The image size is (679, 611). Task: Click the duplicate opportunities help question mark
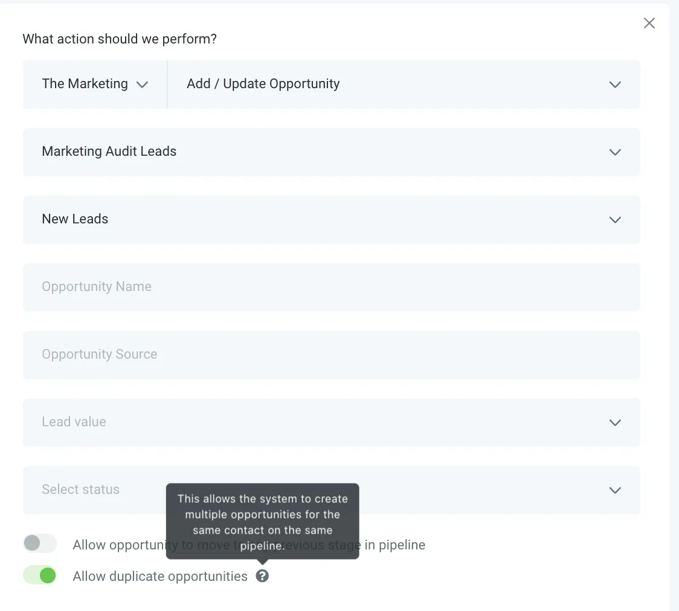[262, 576]
